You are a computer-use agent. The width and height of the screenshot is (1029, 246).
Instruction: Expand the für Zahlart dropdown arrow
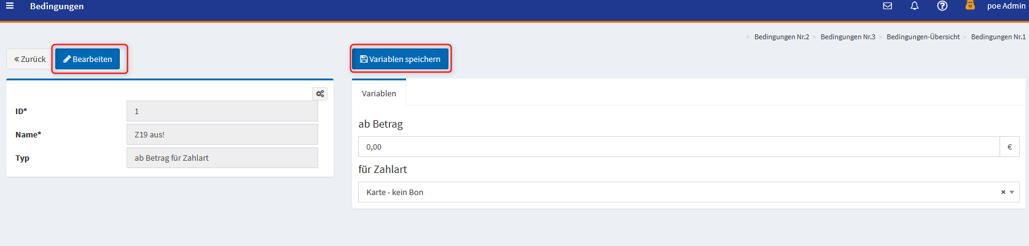point(1012,192)
